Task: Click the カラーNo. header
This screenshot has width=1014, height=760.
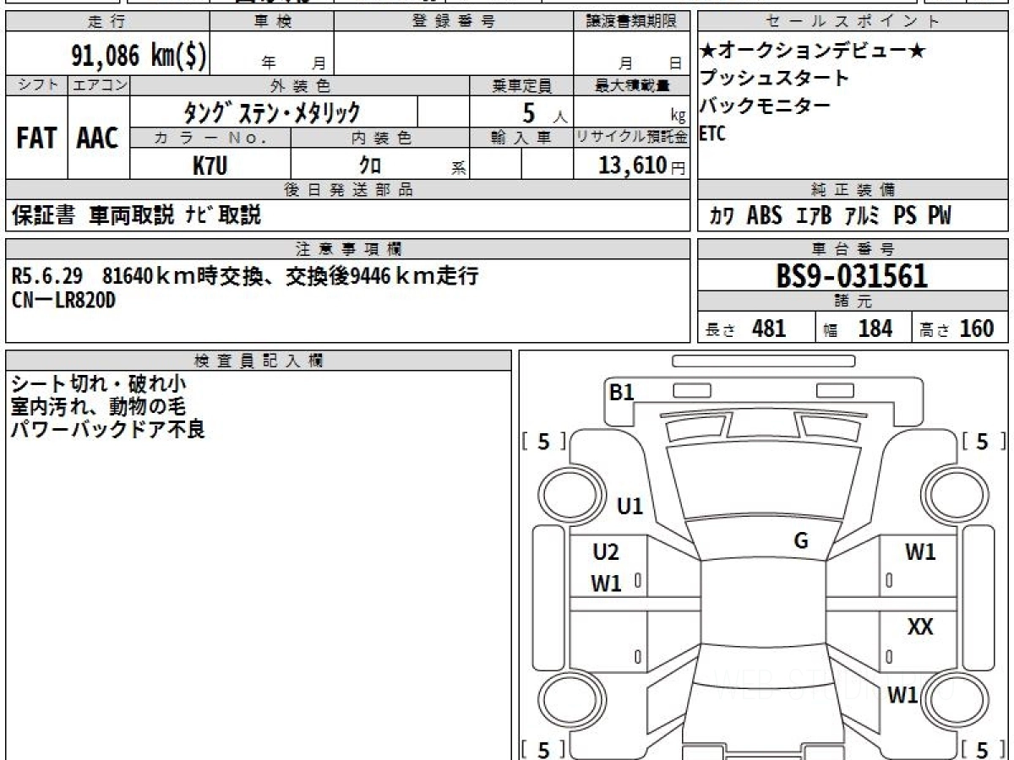Action: pyautogui.click(x=210, y=138)
